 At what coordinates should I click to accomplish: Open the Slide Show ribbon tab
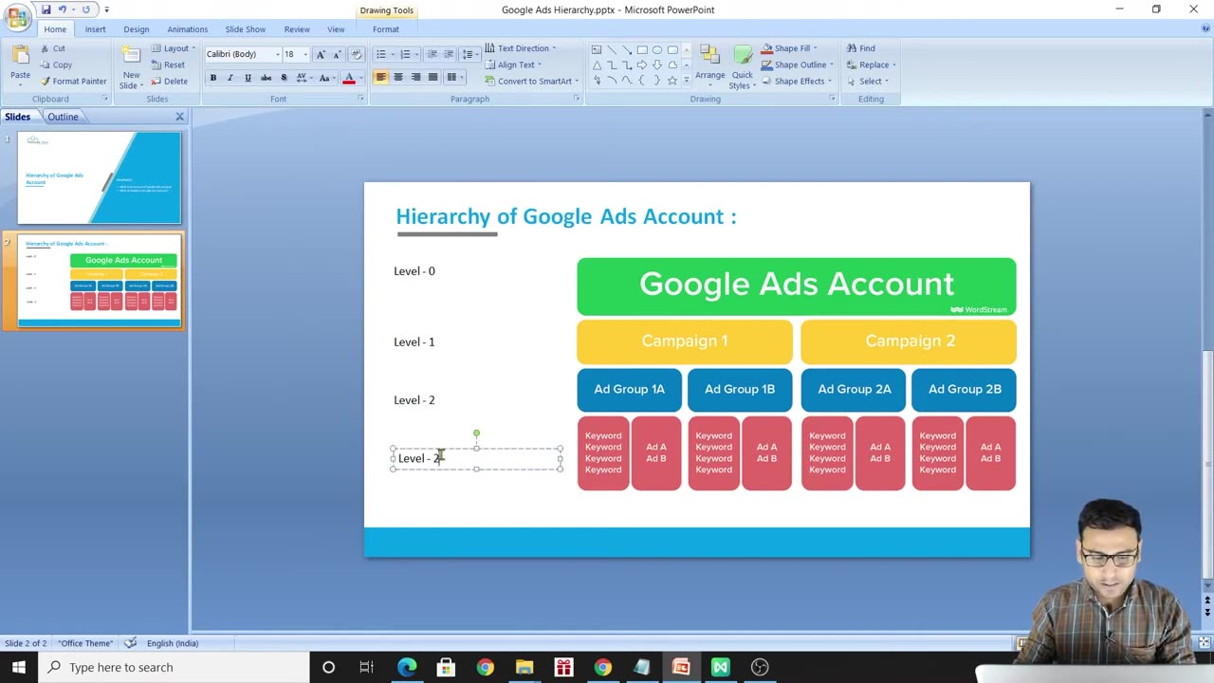pyautogui.click(x=246, y=29)
